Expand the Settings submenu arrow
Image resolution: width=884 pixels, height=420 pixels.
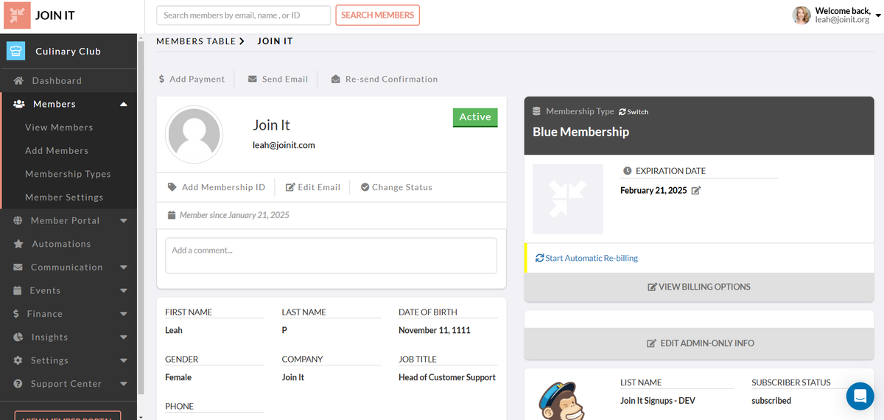point(124,360)
